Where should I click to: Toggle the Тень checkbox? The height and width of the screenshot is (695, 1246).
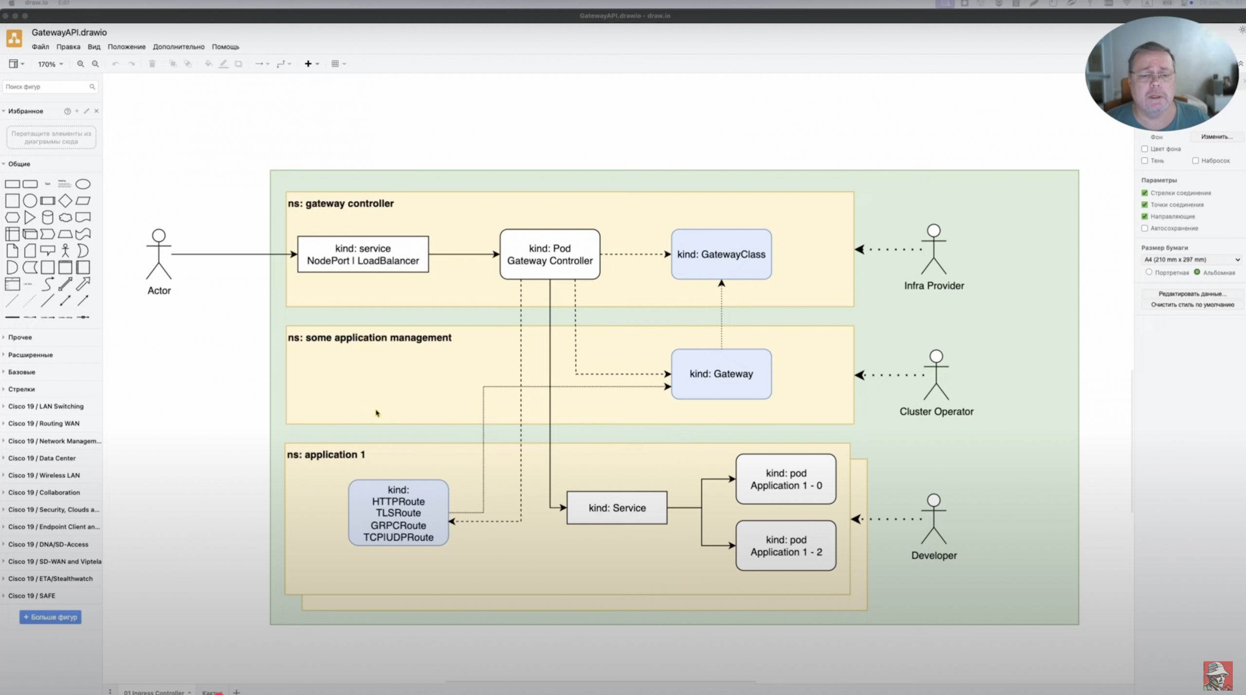pos(1145,161)
